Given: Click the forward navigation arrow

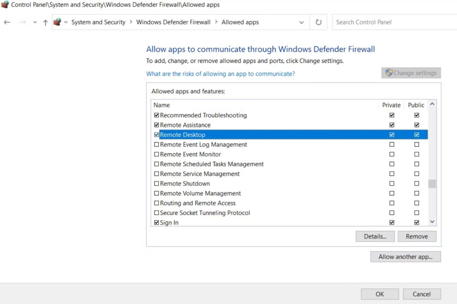Looking at the screenshot, I should click(21, 22).
